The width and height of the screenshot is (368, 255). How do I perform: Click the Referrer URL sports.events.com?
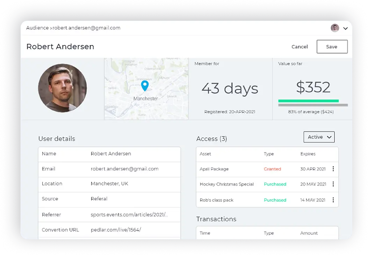(x=129, y=215)
